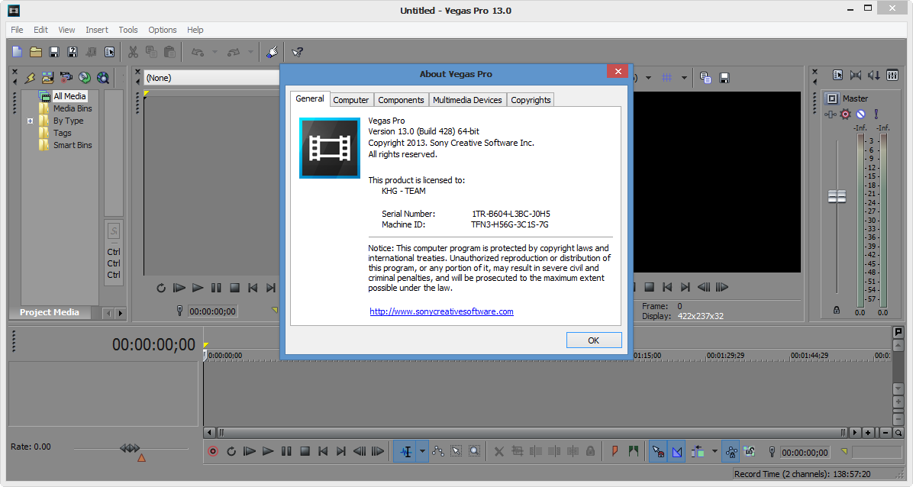Click the copy snapshot to clipboard icon

click(x=705, y=78)
